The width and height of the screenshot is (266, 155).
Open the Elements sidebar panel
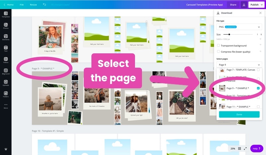(x=6, y=37)
